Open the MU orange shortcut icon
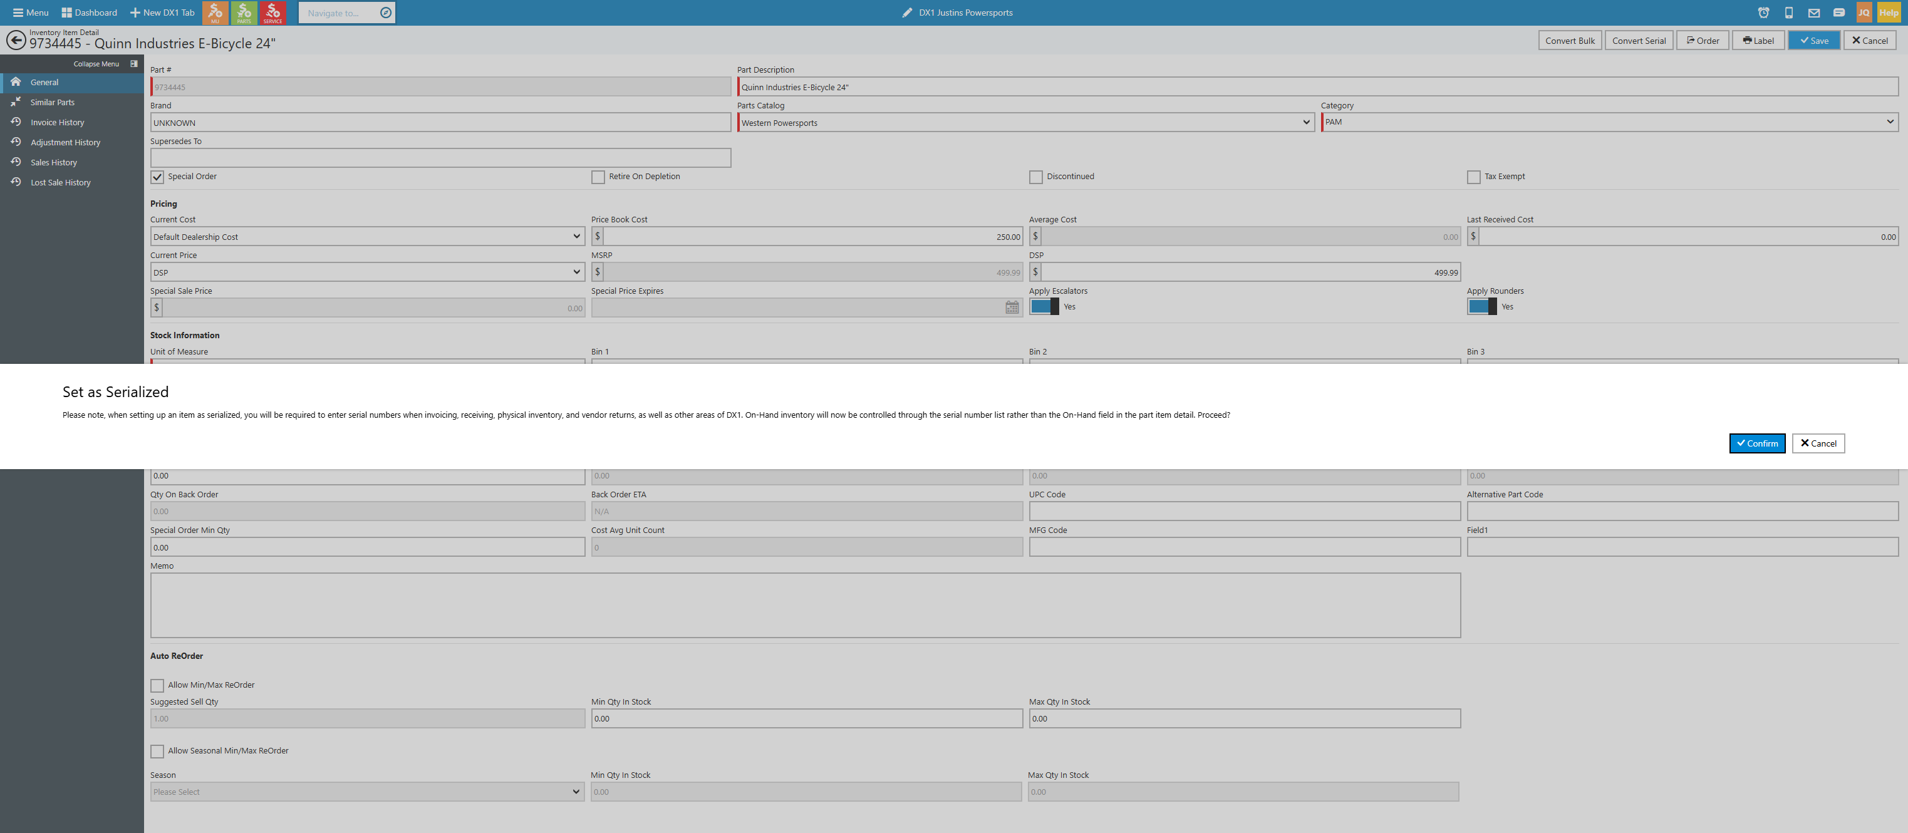The image size is (1908, 833). point(215,13)
